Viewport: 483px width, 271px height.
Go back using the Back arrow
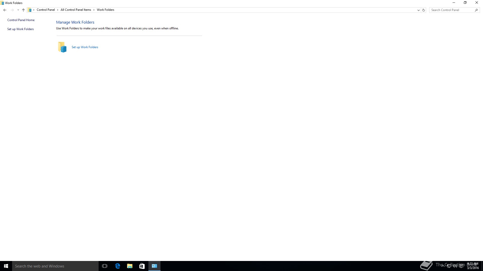[5, 10]
